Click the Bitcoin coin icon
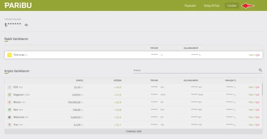Image resolution: width=267 pixels, height=139 pixels. click(9, 102)
